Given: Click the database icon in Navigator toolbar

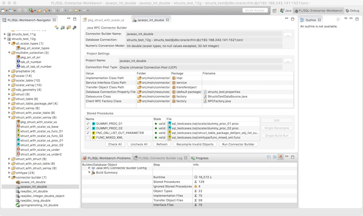Looking at the screenshot, I should (x=63, y=28).
